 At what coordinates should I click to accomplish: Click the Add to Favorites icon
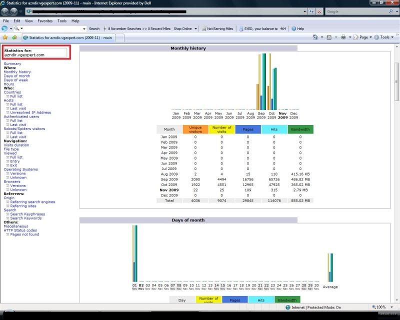coord(14,37)
